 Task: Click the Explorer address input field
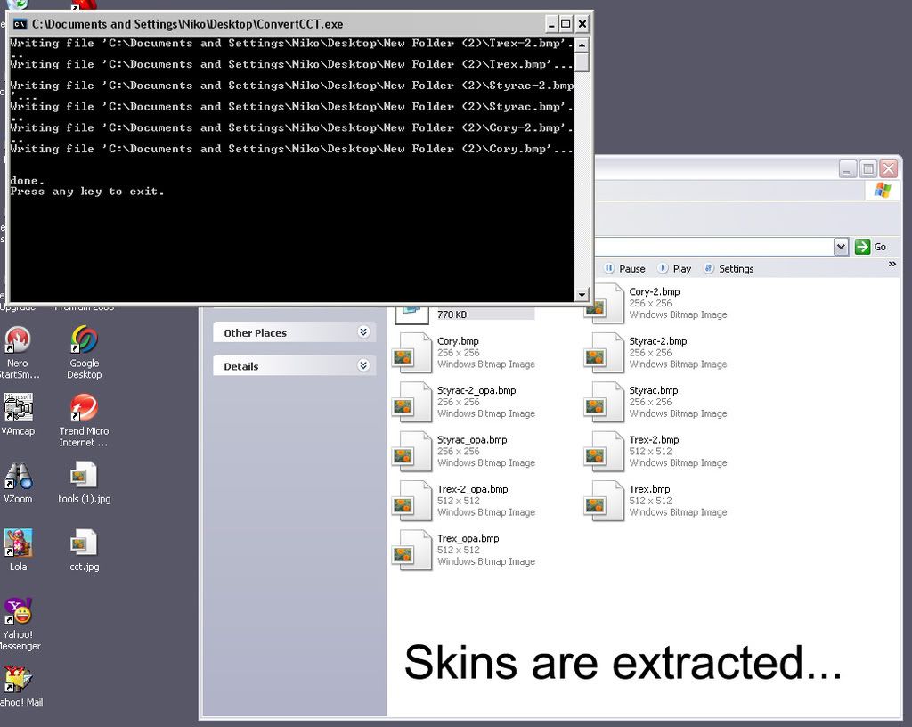713,247
